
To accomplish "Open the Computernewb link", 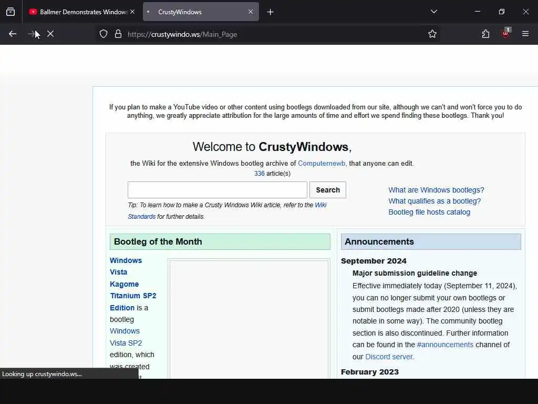I will click(x=322, y=164).
